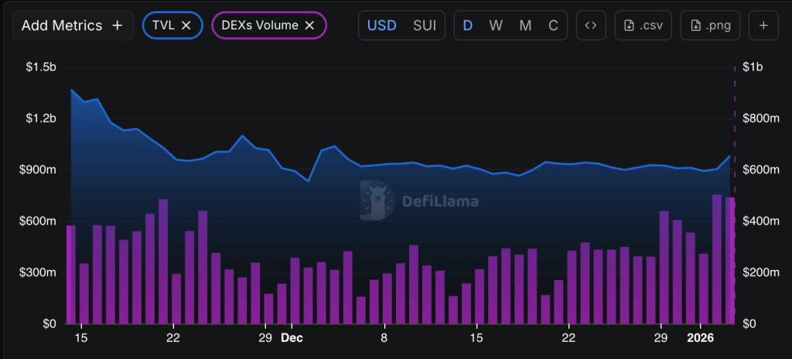Switch denomination to SUI
792x359 pixels.
tap(425, 26)
